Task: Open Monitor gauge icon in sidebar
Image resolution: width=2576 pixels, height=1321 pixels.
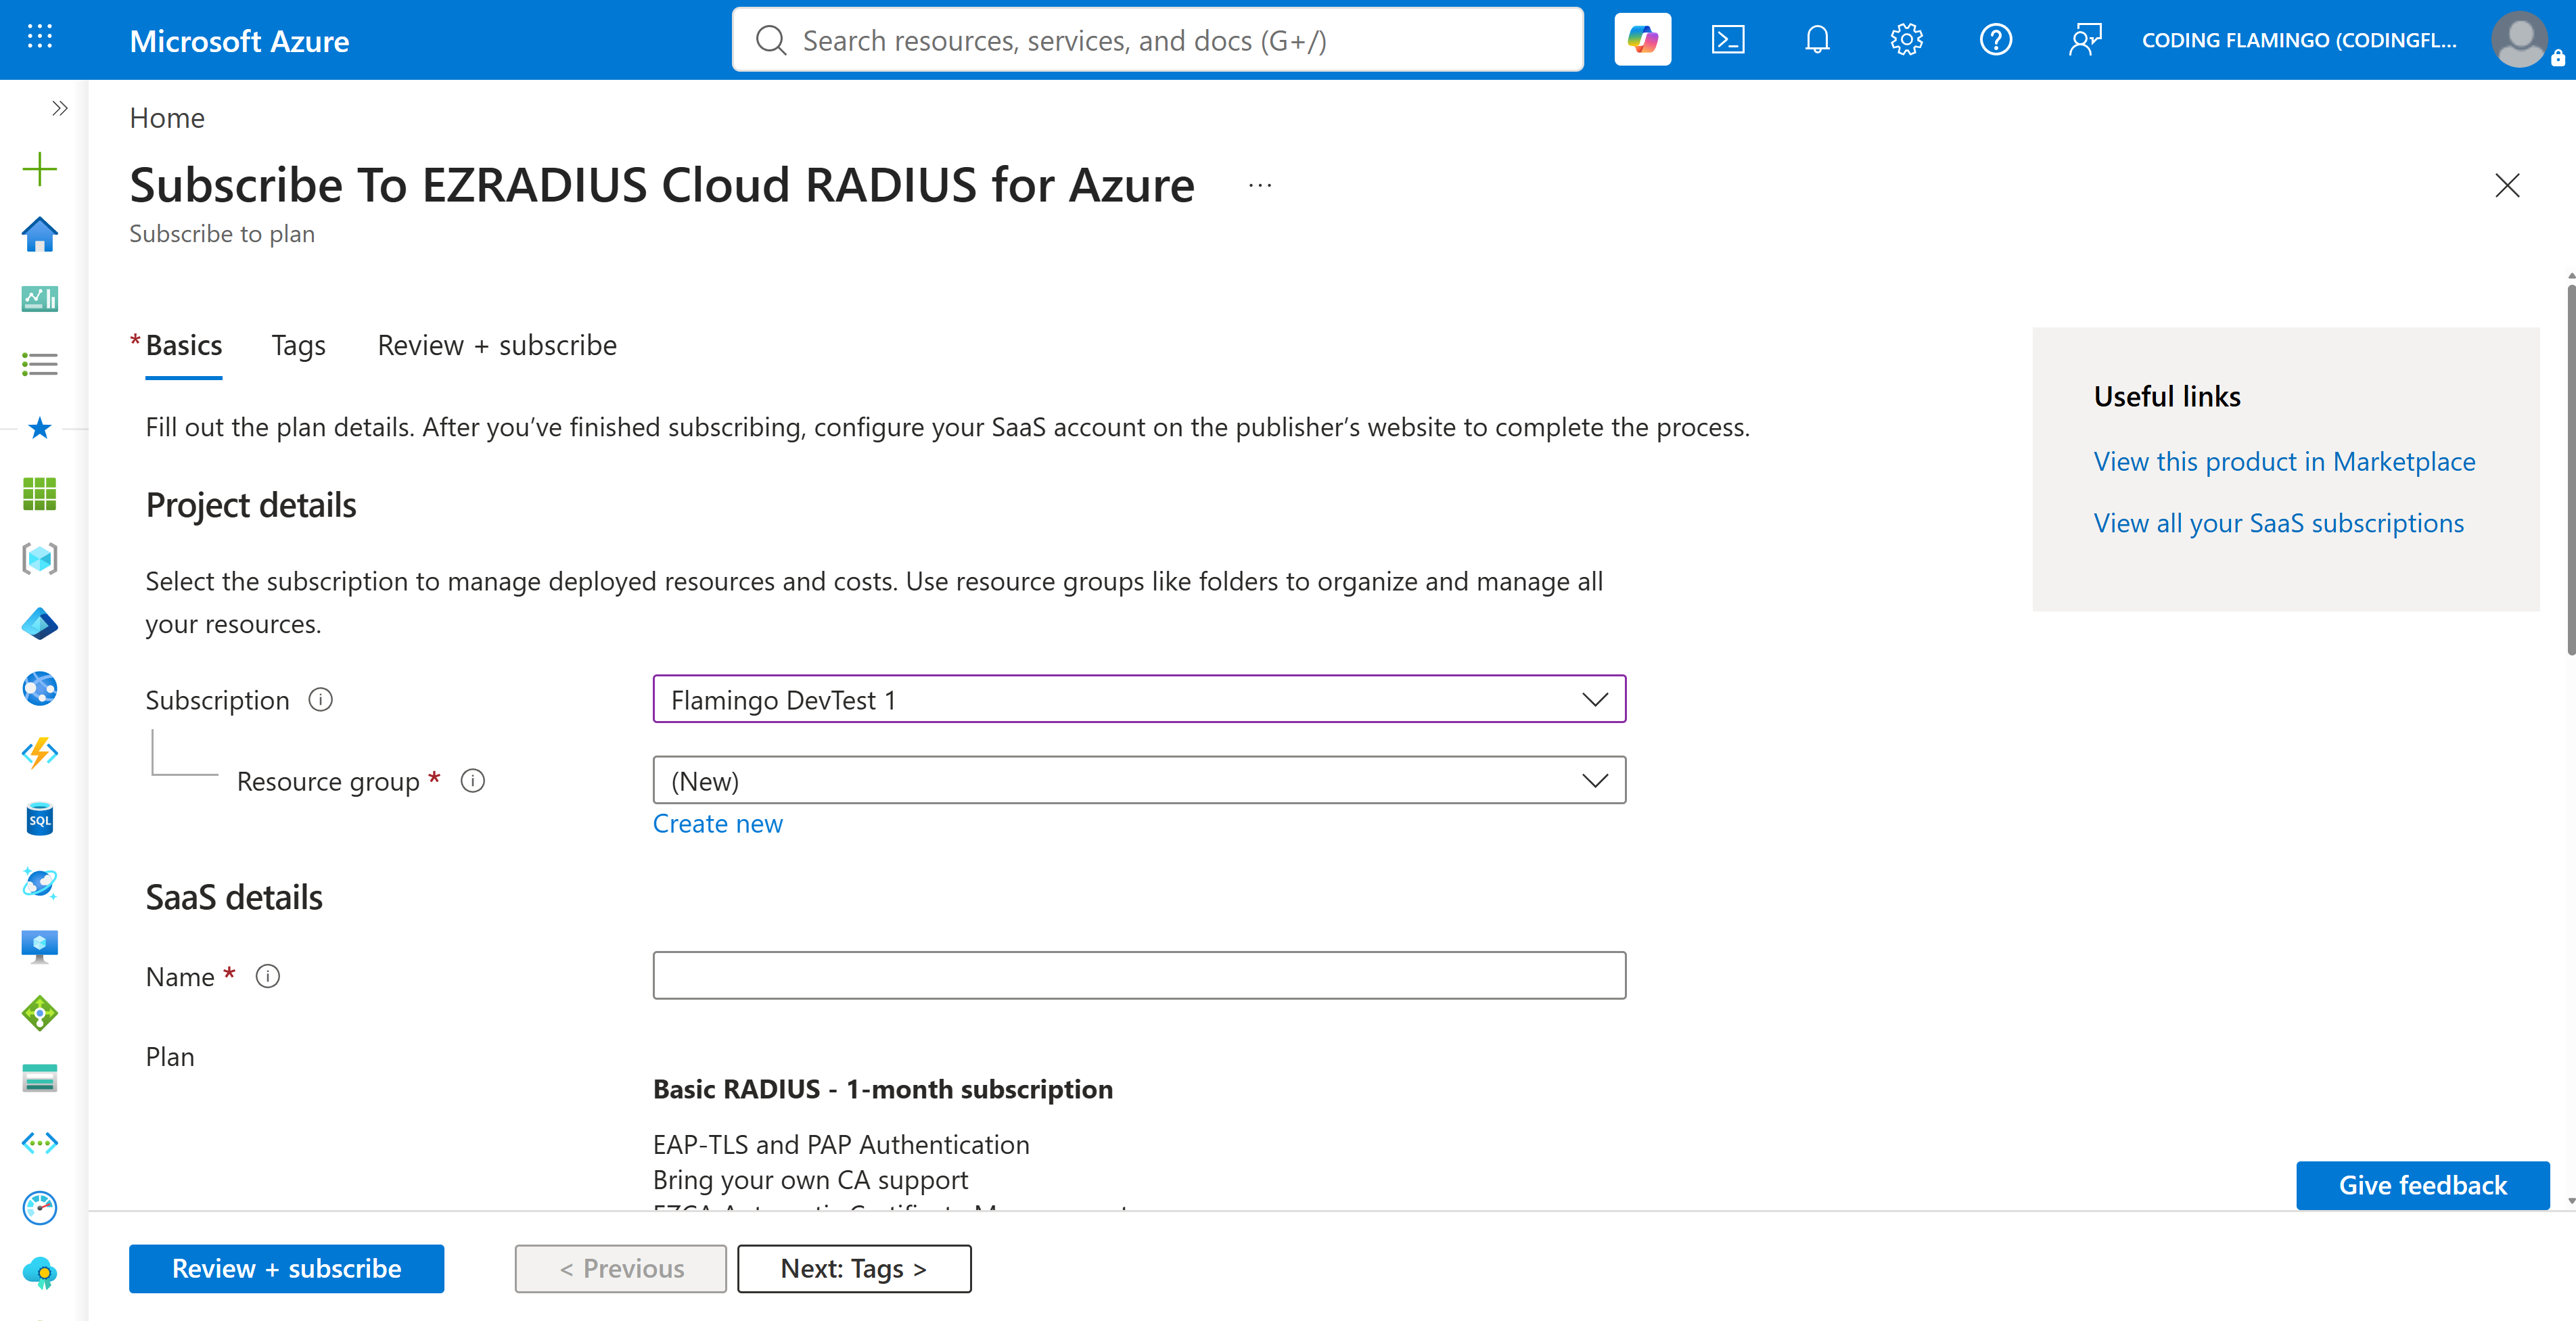Action: pos(40,1208)
